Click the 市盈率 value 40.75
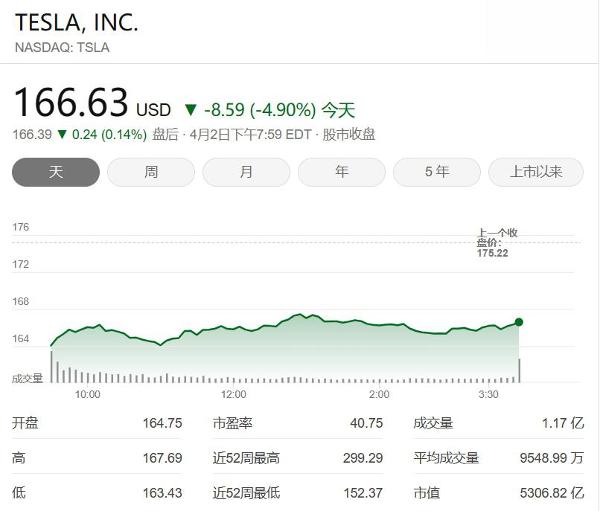Screen dimensions: 600x511 [366, 423]
